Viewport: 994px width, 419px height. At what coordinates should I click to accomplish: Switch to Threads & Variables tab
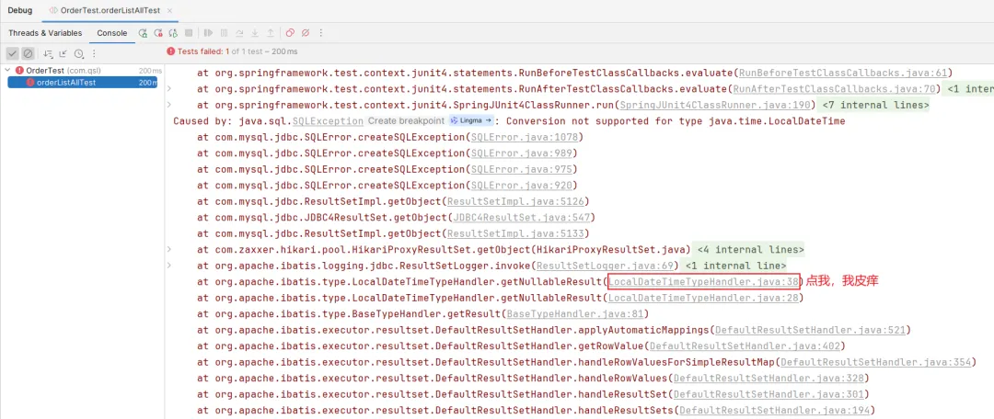click(45, 33)
